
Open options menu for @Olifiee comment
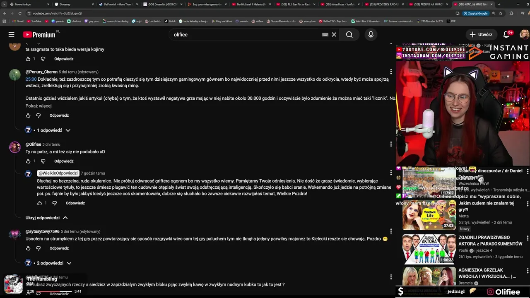[391, 144]
